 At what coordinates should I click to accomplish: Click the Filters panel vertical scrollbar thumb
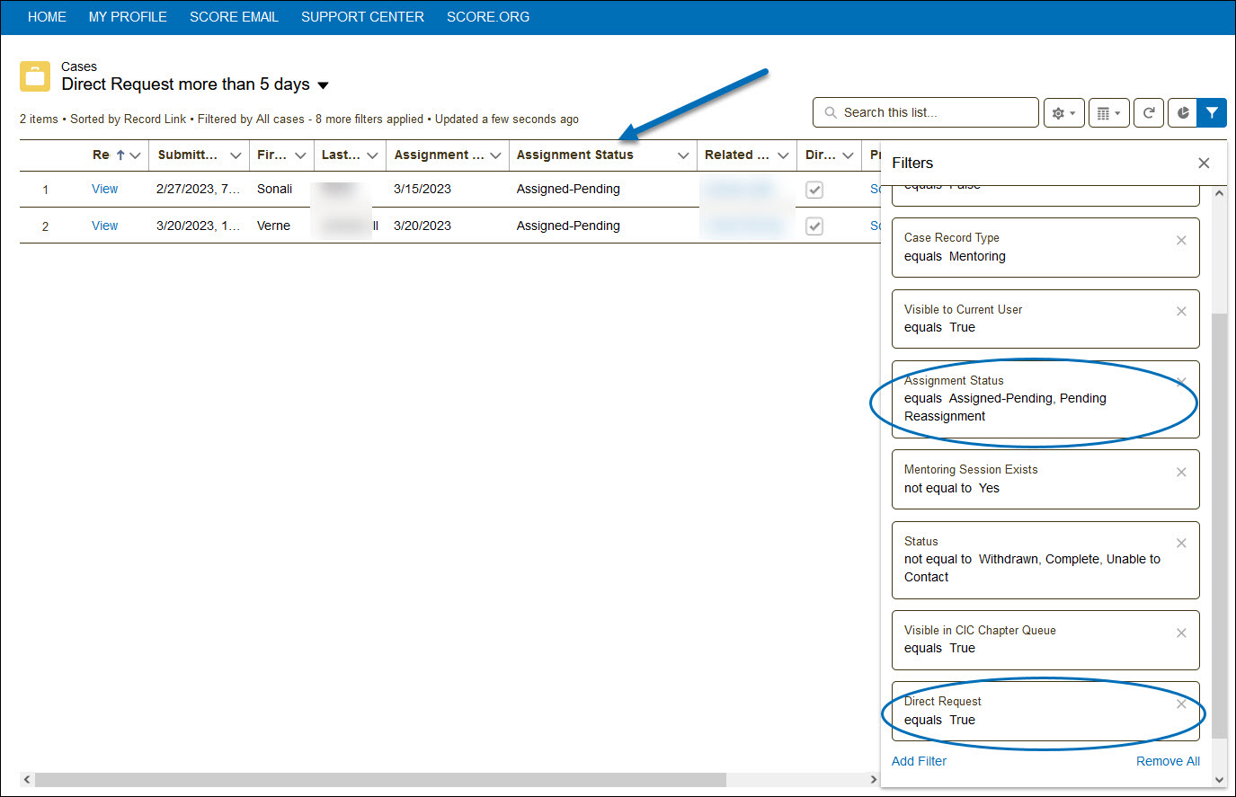coord(1220,526)
